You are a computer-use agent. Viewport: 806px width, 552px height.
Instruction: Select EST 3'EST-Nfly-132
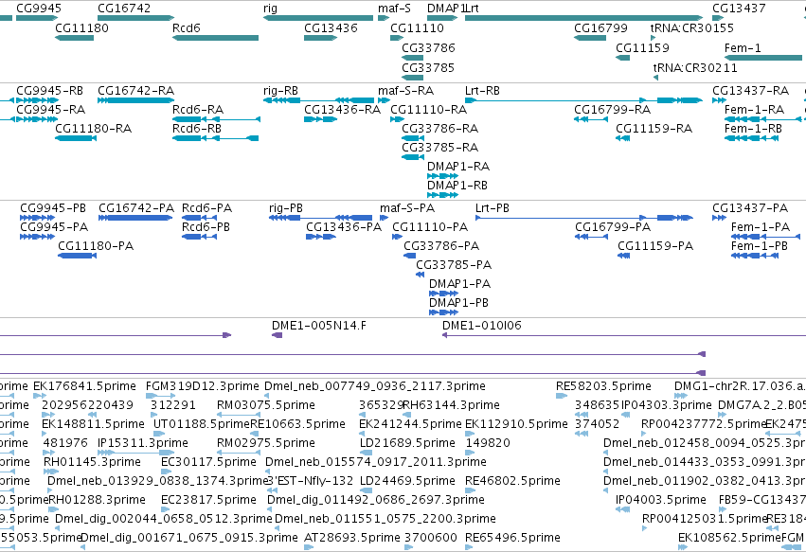(311, 481)
